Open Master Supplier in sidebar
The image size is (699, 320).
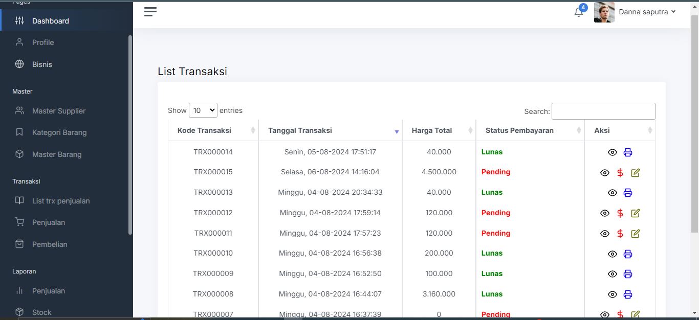pyautogui.click(x=58, y=111)
